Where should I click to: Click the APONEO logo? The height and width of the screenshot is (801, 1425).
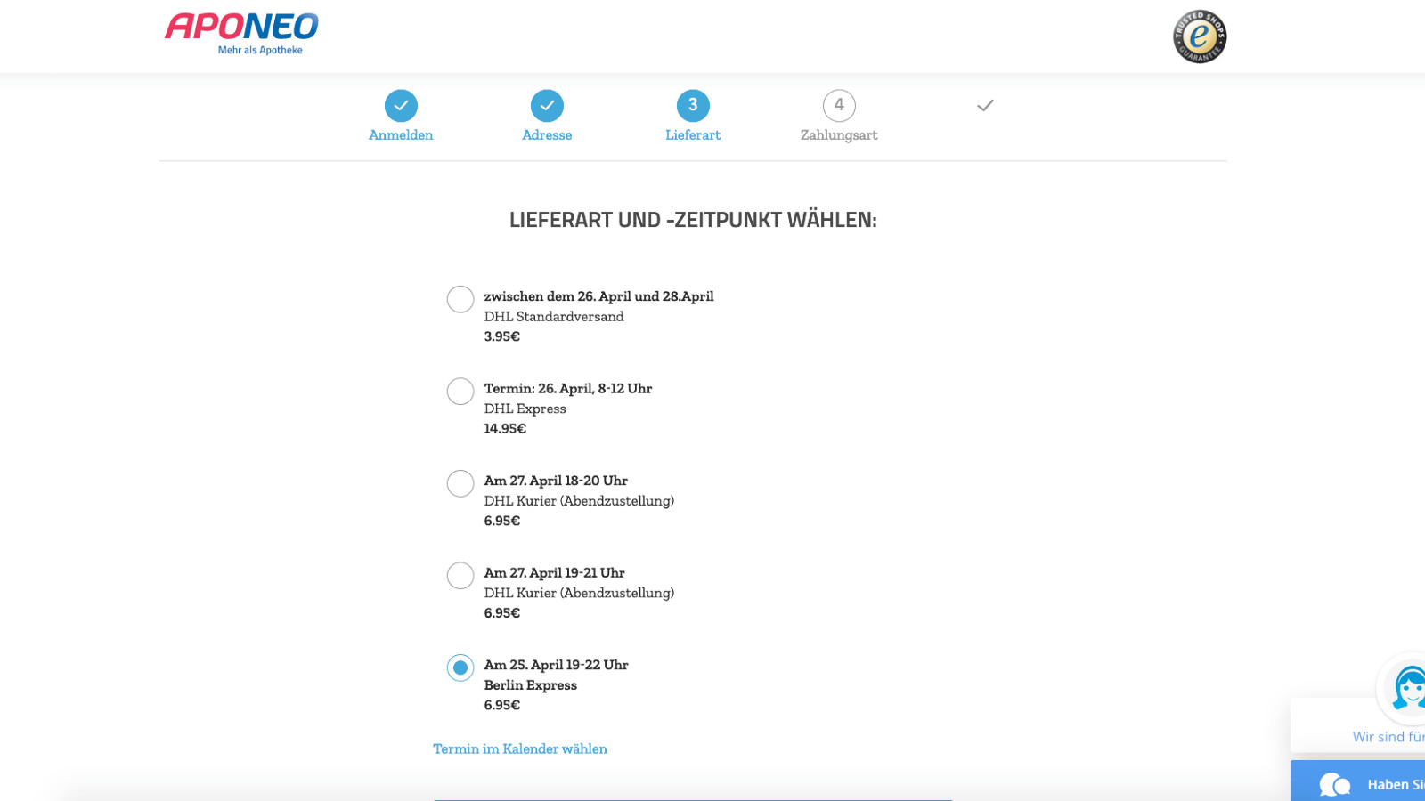pyautogui.click(x=241, y=34)
